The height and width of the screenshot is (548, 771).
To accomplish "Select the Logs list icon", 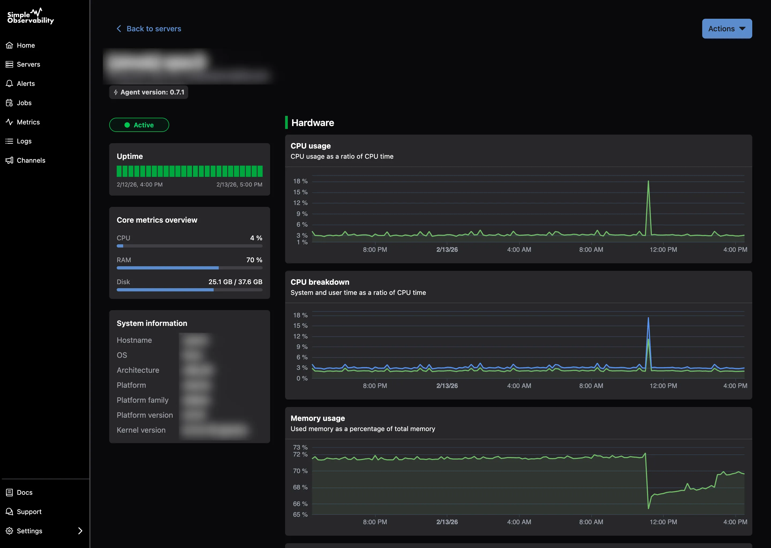I will point(9,141).
